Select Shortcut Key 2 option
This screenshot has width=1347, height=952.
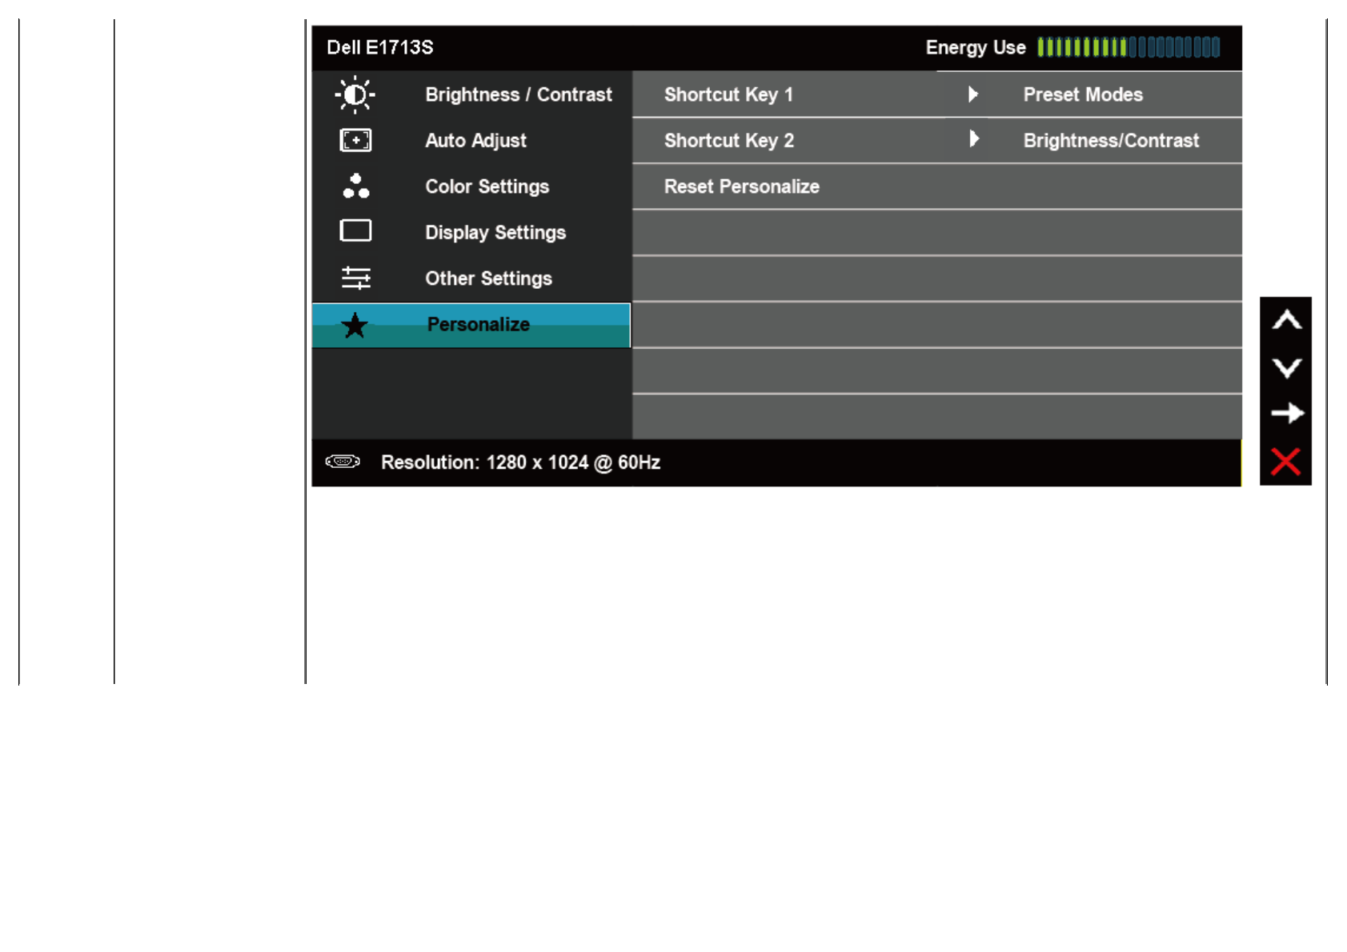click(x=728, y=141)
